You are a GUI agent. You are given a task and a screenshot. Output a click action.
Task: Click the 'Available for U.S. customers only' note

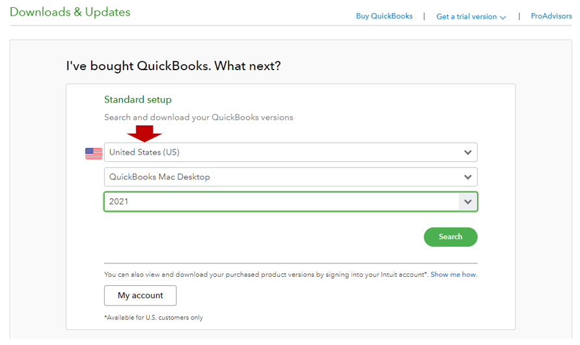point(154,318)
